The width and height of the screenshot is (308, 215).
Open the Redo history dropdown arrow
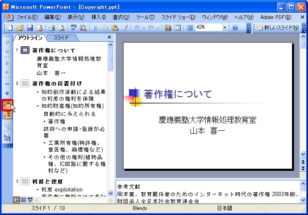(x=158, y=28)
